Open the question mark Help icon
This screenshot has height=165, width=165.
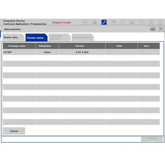point(141,22)
